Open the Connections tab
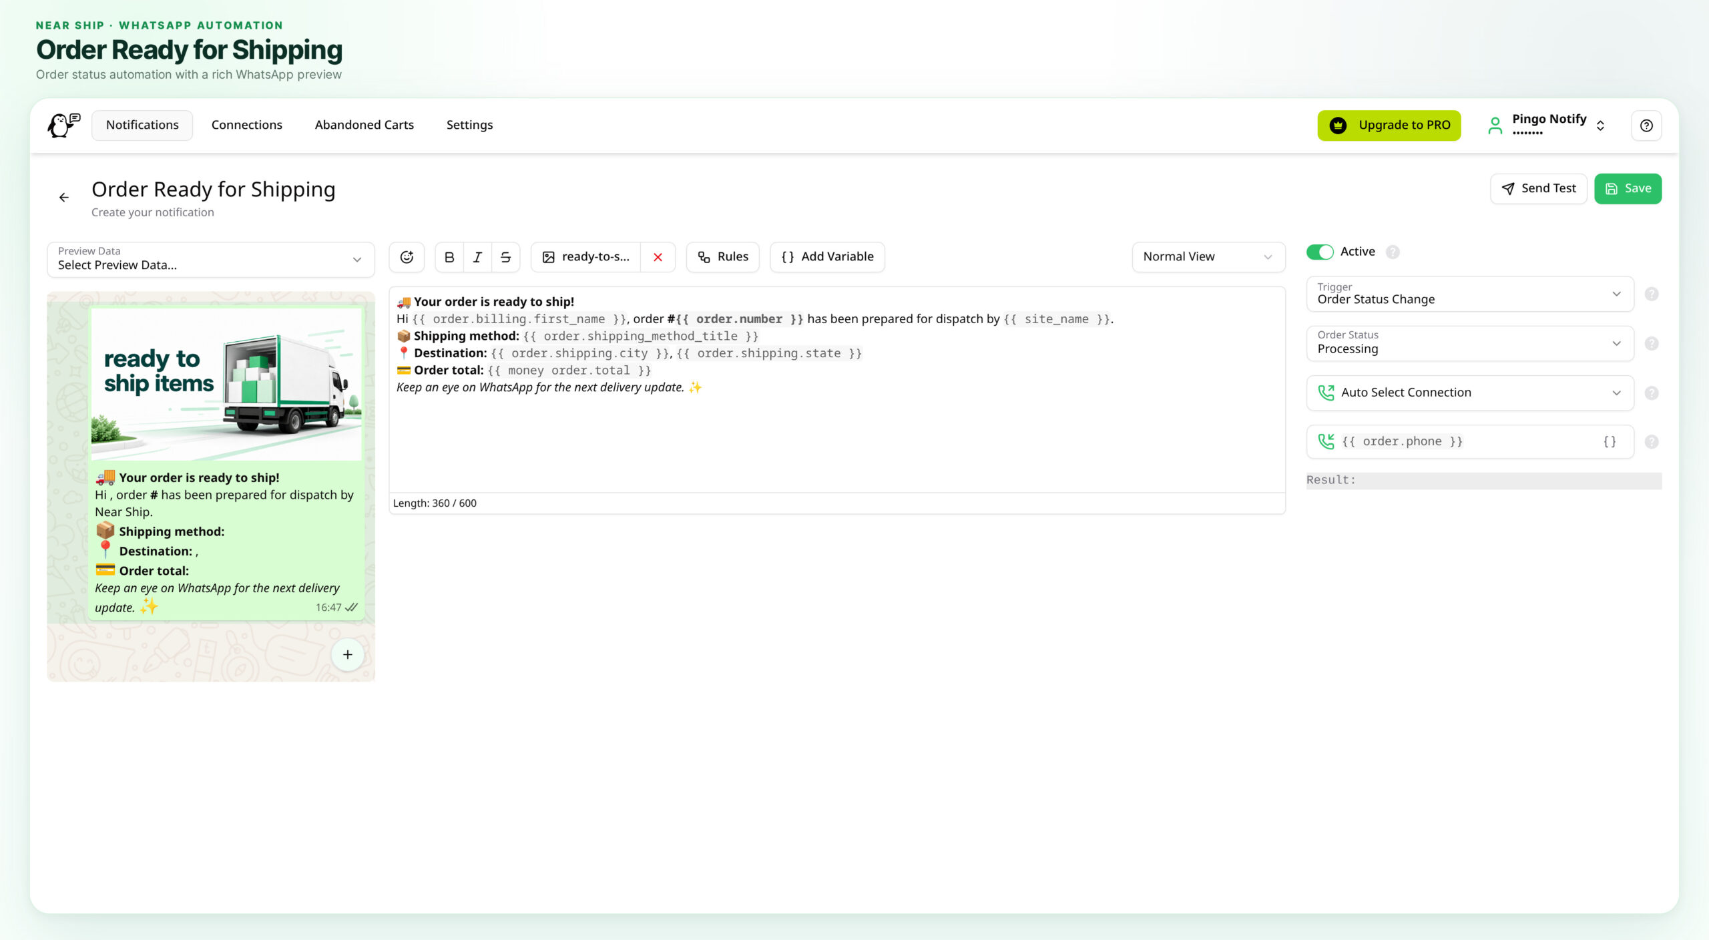This screenshot has height=940, width=1709. (247, 126)
